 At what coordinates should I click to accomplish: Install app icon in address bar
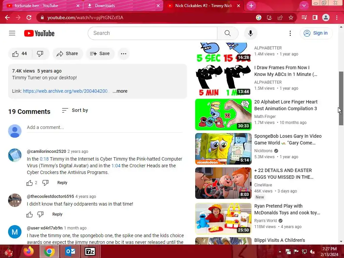(269, 17)
